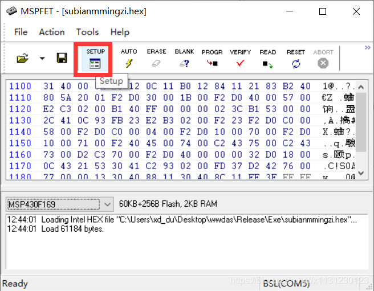374x291 pixels.
Task: Save file with the floppy disk icon
Action: click(x=62, y=58)
